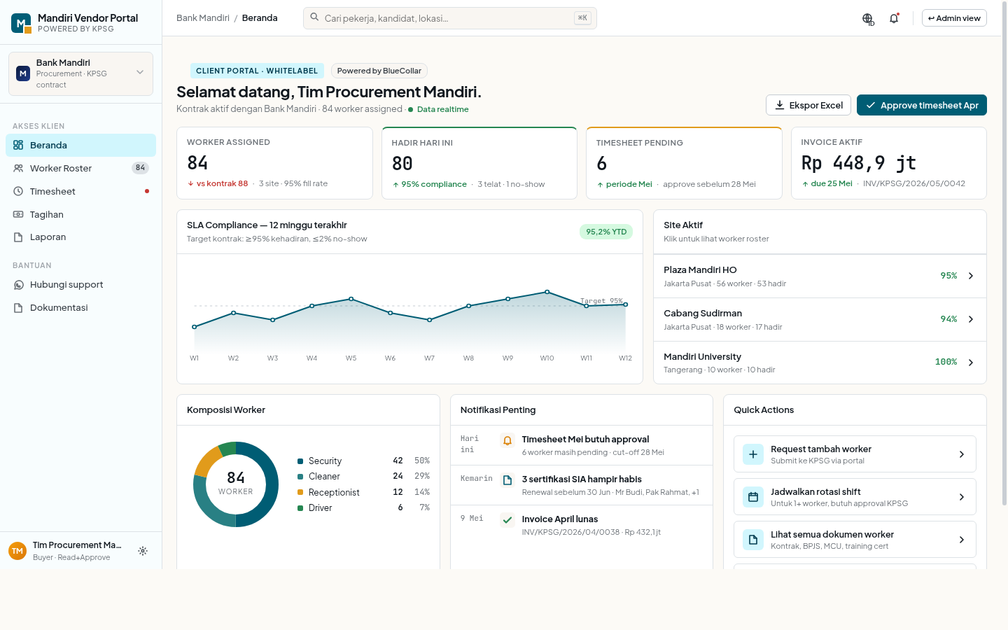
Task: Open settings gear beside Tim Procurement
Action: pos(143,551)
